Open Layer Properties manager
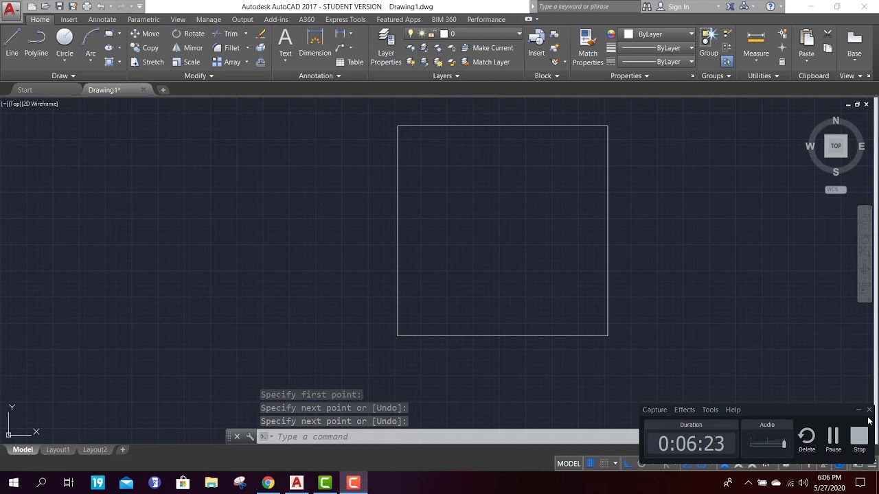Image resolution: width=879 pixels, height=494 pixels. (386, 48)
